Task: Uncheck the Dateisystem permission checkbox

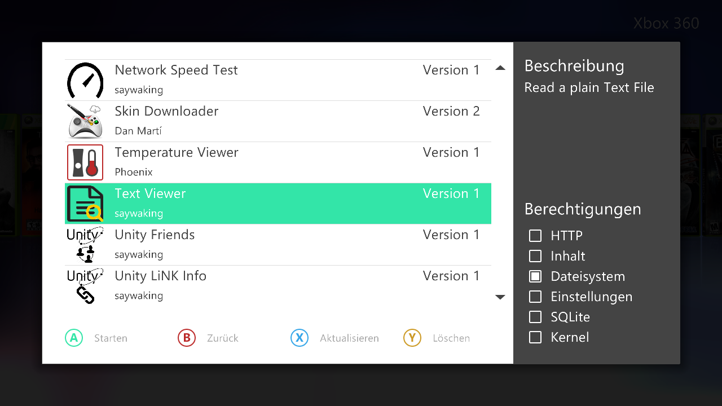Action: 535,276
